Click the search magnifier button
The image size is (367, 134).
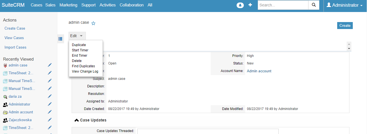pos(314,5)
